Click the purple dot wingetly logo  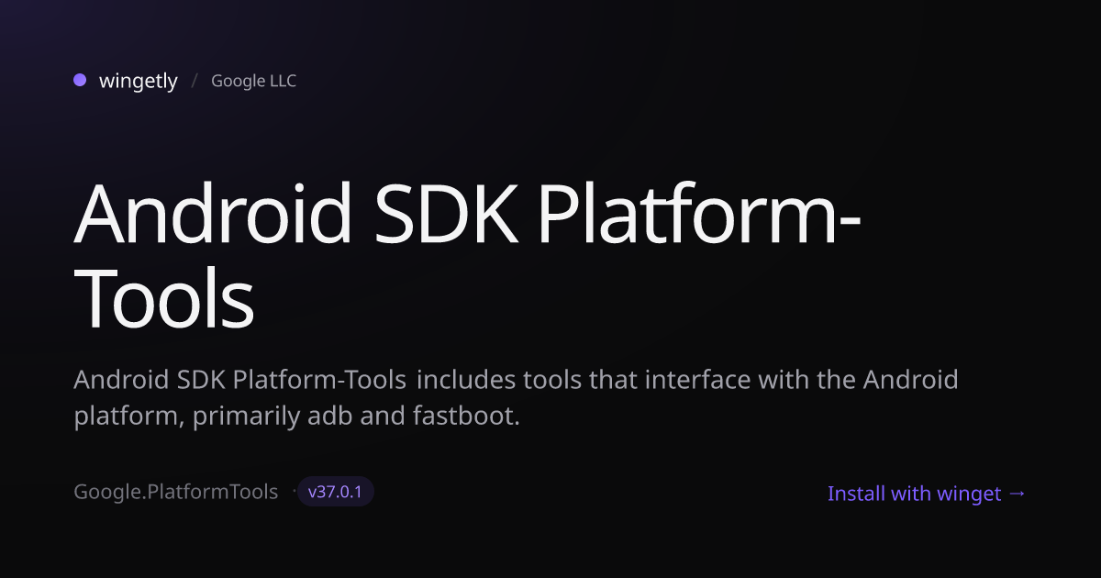[80, 80]
